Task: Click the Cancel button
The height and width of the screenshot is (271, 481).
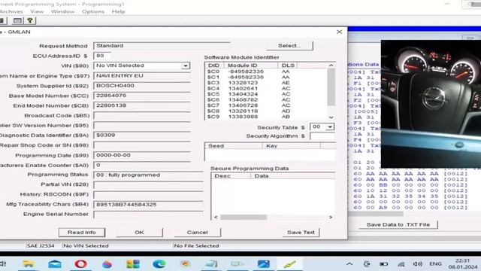Action: tap(197, 233)
